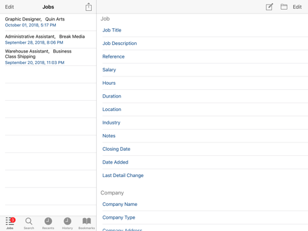Tap the Reference field

[205, 56]
